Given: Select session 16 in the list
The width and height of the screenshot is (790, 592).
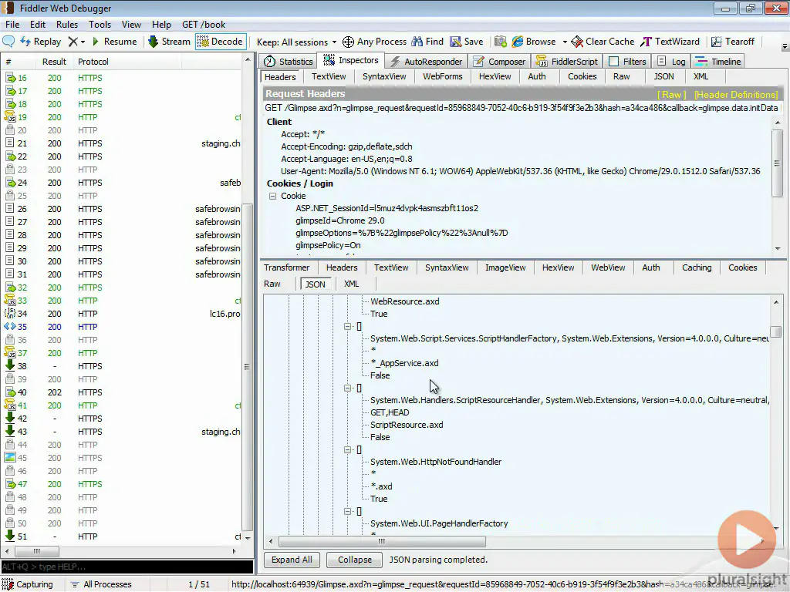Looking at the screenshot, I should [123, 78].
